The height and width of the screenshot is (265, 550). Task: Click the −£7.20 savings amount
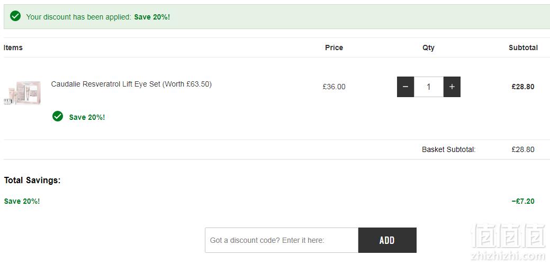point(523,201)
